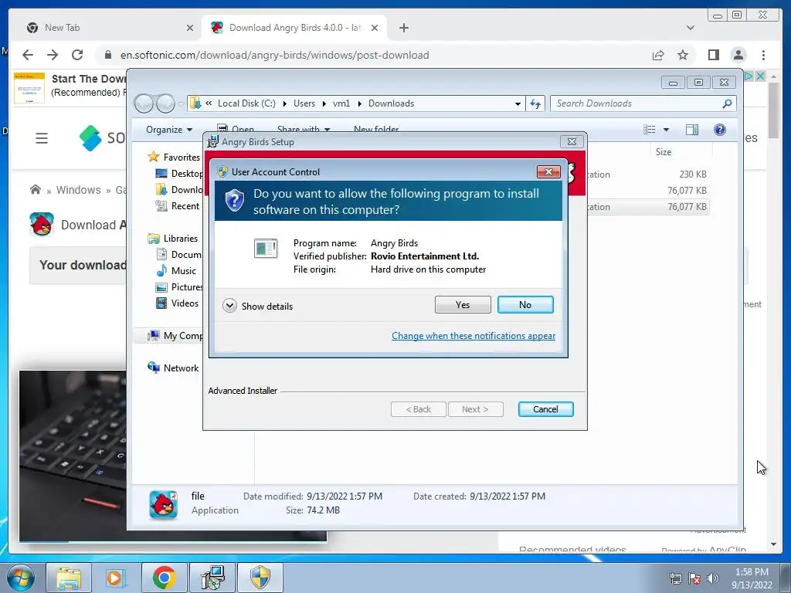Click the Chrome address bar URL
This screenshot has width=791, height=593.
coord(274,55)
